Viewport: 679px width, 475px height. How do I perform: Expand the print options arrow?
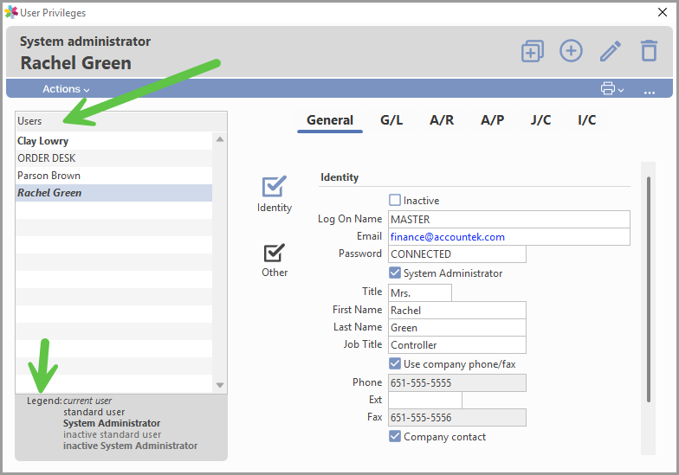coord(621,90)
